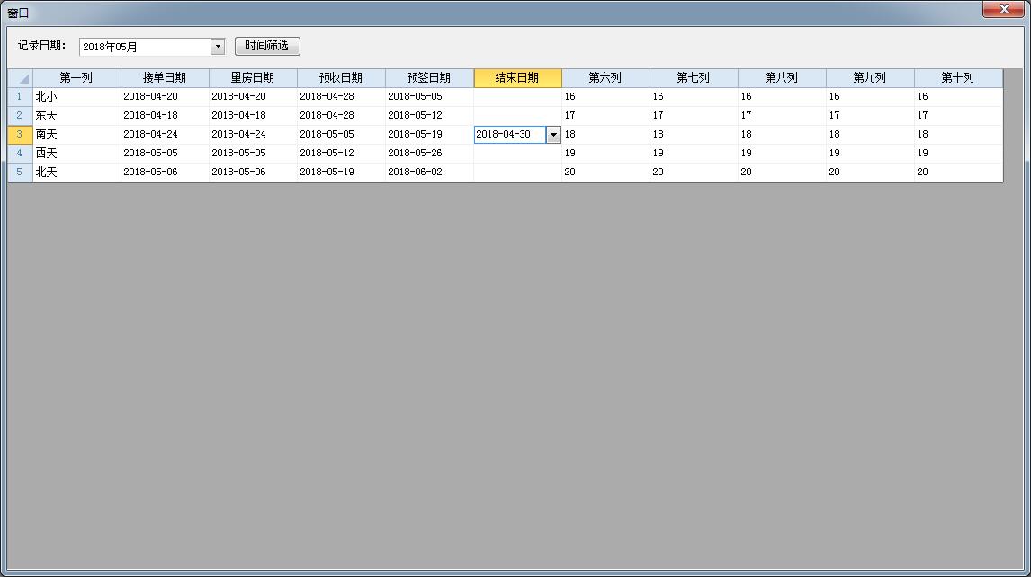Select the 结束日期 column header
The image size is (1031, 577).
click(x=517, y=78)
